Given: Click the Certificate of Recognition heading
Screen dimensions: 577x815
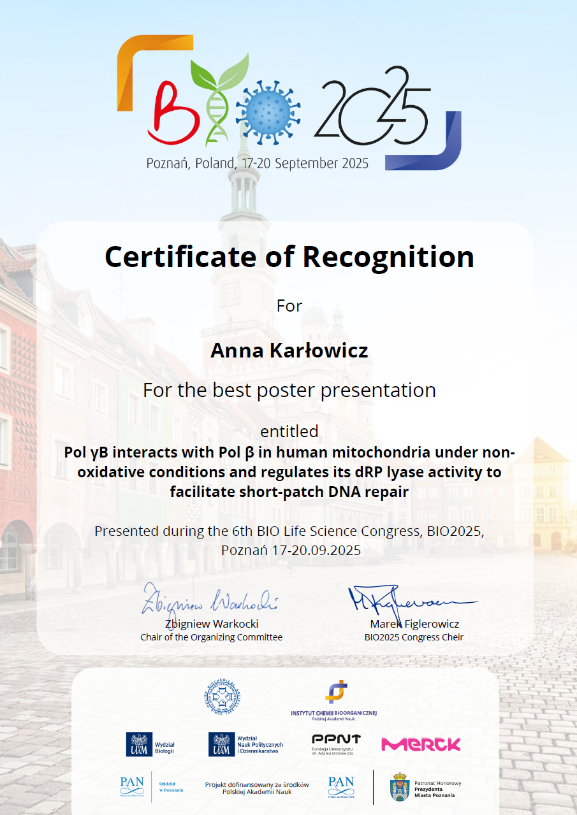Looking at the screenshot, I should (289, 256).
